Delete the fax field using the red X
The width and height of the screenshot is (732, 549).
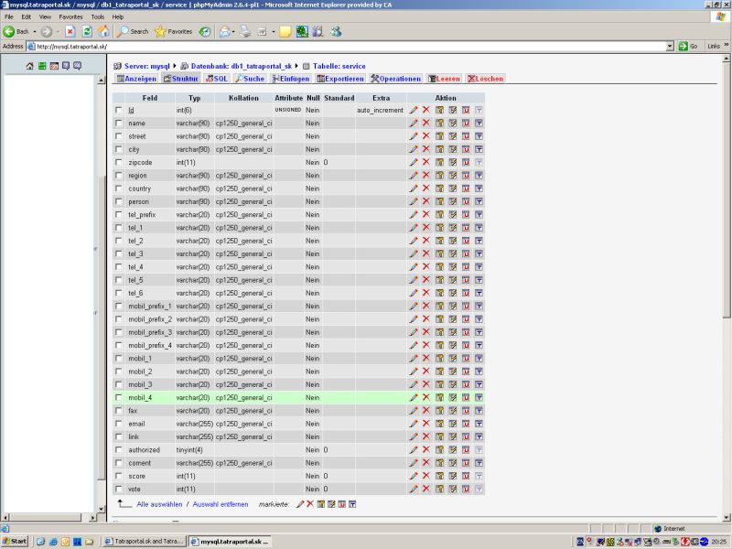point(425,410)
